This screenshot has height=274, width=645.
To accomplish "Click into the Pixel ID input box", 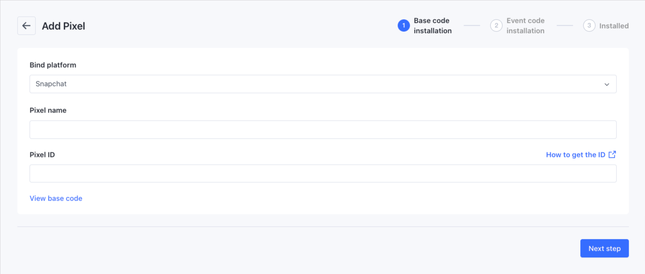I will (x=322, y=174).
